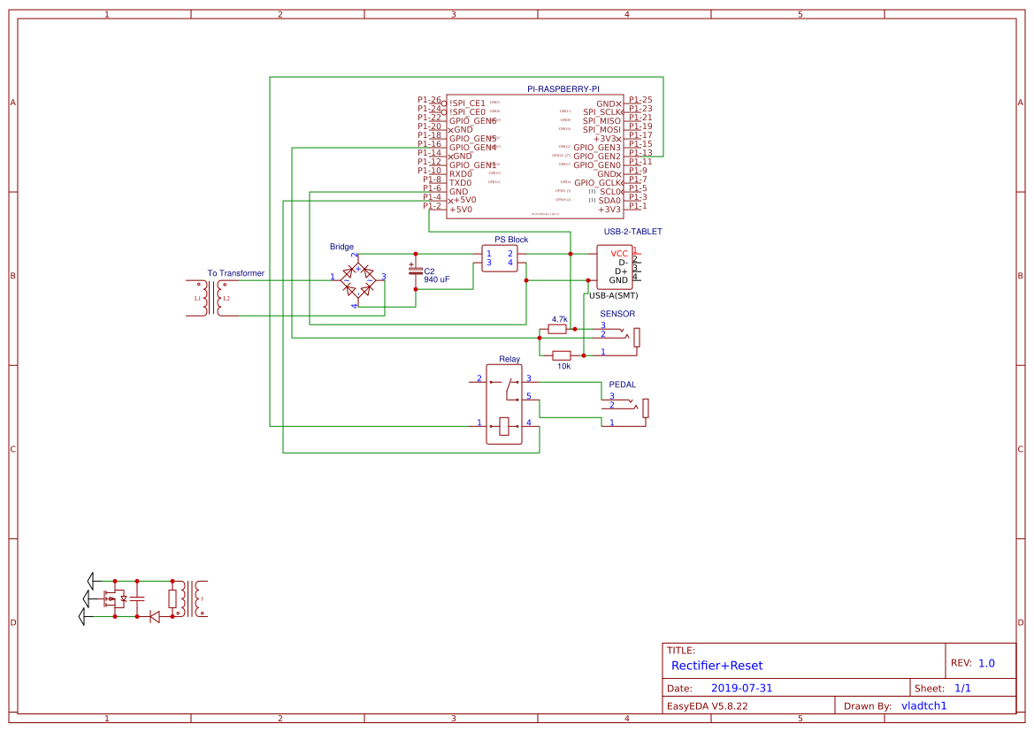Click the Date field showing 2019-07-31
This screenshot has height=732, width=1034.
[x=742, y=687]
